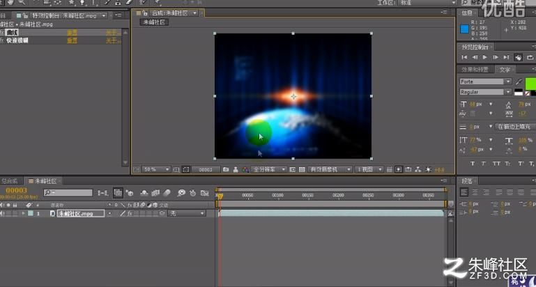Open the 50% magnification dropdown
The image size is (536, 287).
click(156, 169)
